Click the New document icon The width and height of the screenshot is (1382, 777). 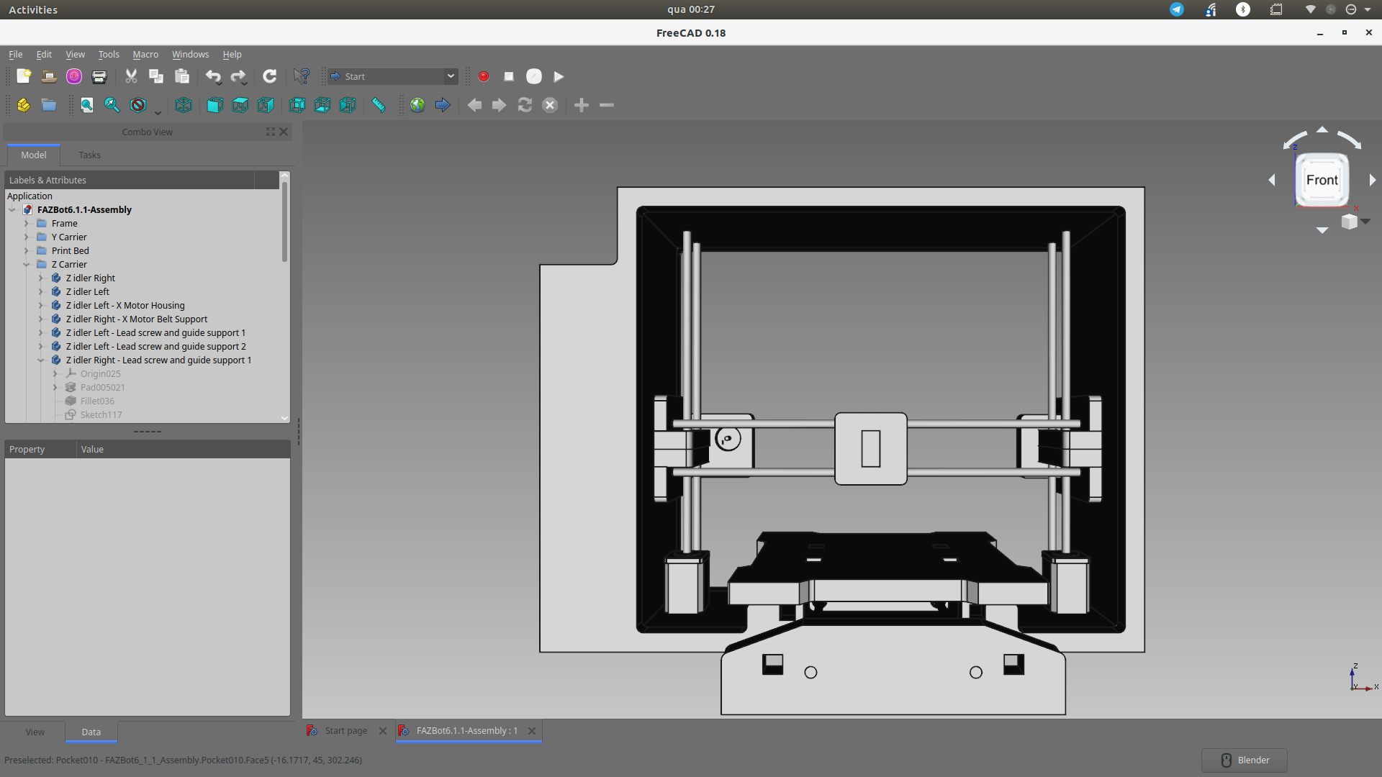coord(24,76)
